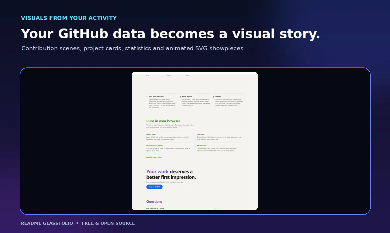This screenshot has width=390, height=233.
Task: Click the 'Royal' theme label
Action: pos(148,76)
